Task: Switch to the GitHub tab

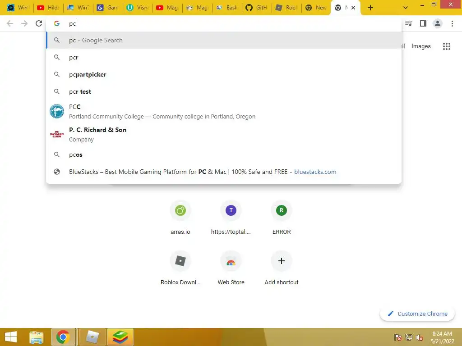Action: [257, 8]
